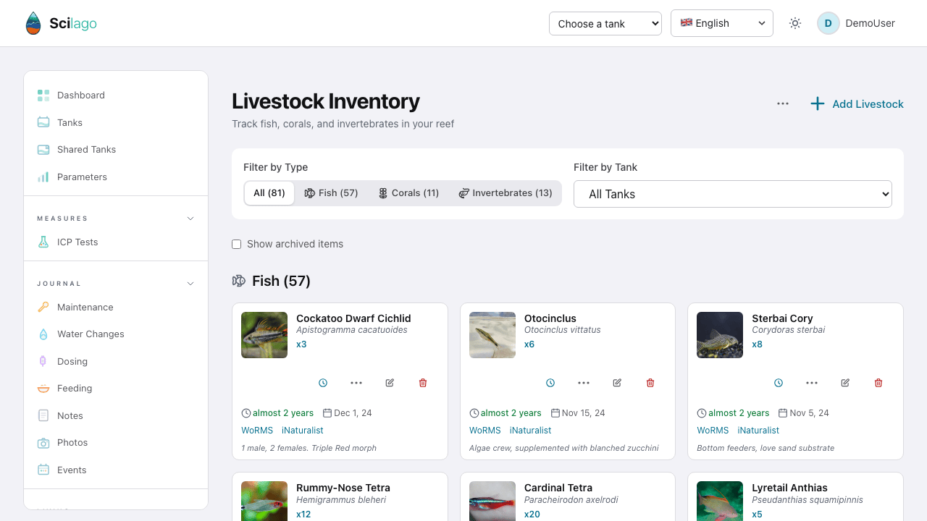Image resolution: width=927 pixels, height=521 pixels.
Task: Click Add Livestock button
Action: point(857,103)
